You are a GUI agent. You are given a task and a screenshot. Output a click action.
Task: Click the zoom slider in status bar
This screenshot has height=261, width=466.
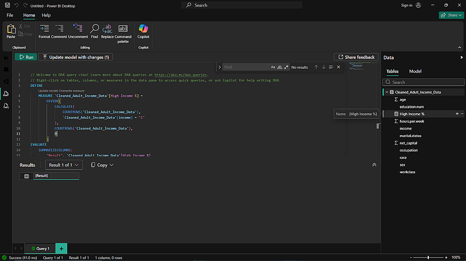click(x=428, y=257)
